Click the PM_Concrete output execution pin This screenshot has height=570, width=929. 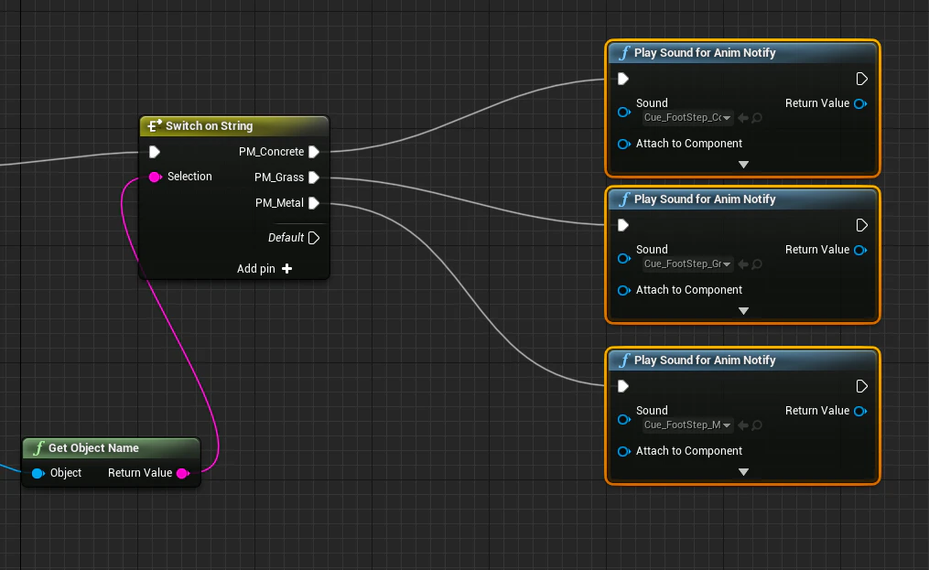(x=314, y=152)
